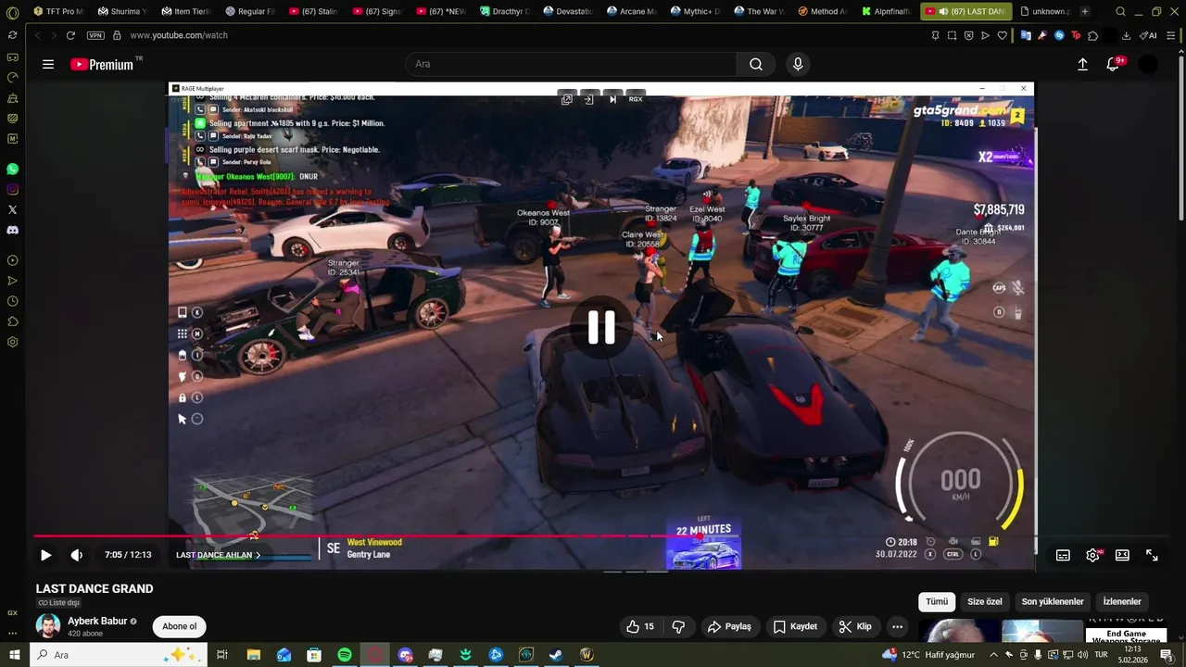Viewport: 1186px width, 667px height.
Task: Open the browser extensions puzzle icon
Action: point(1092,35)
